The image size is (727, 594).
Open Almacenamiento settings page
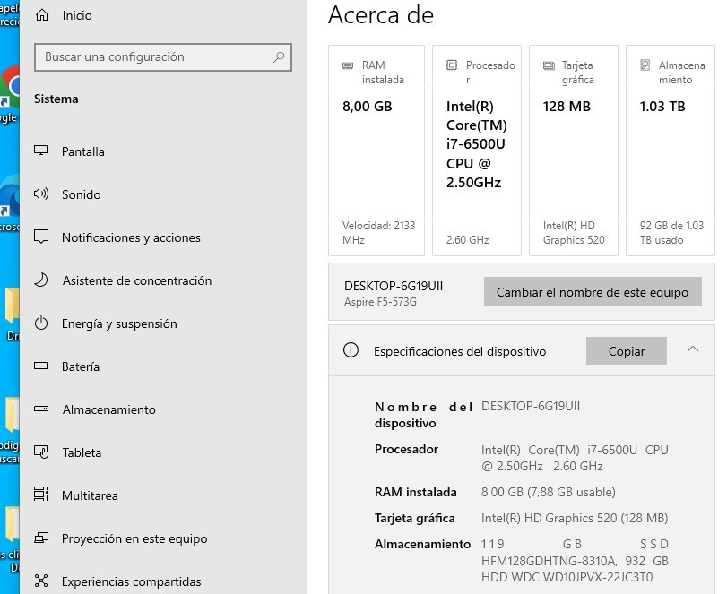(x=108, y=409)
